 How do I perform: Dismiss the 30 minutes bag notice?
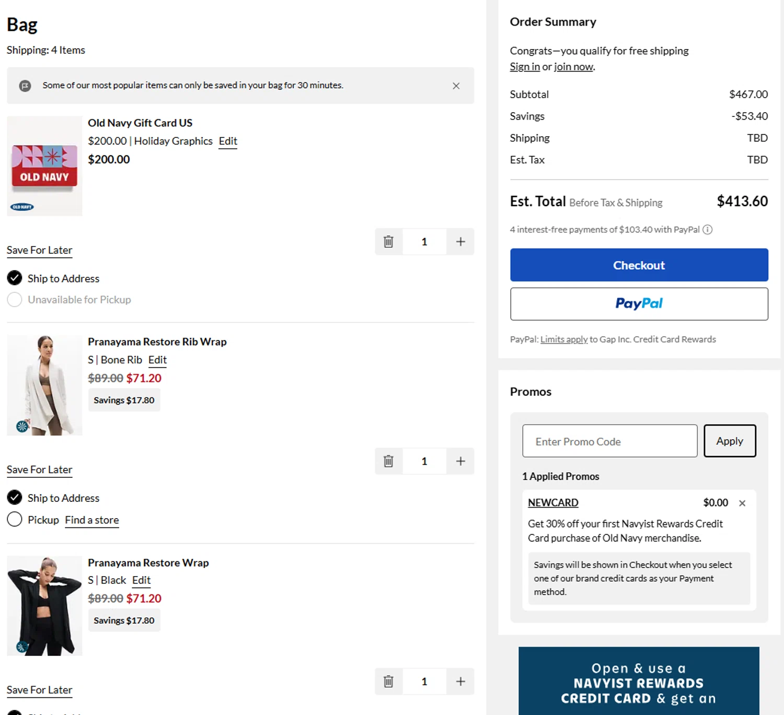point(456,86)
